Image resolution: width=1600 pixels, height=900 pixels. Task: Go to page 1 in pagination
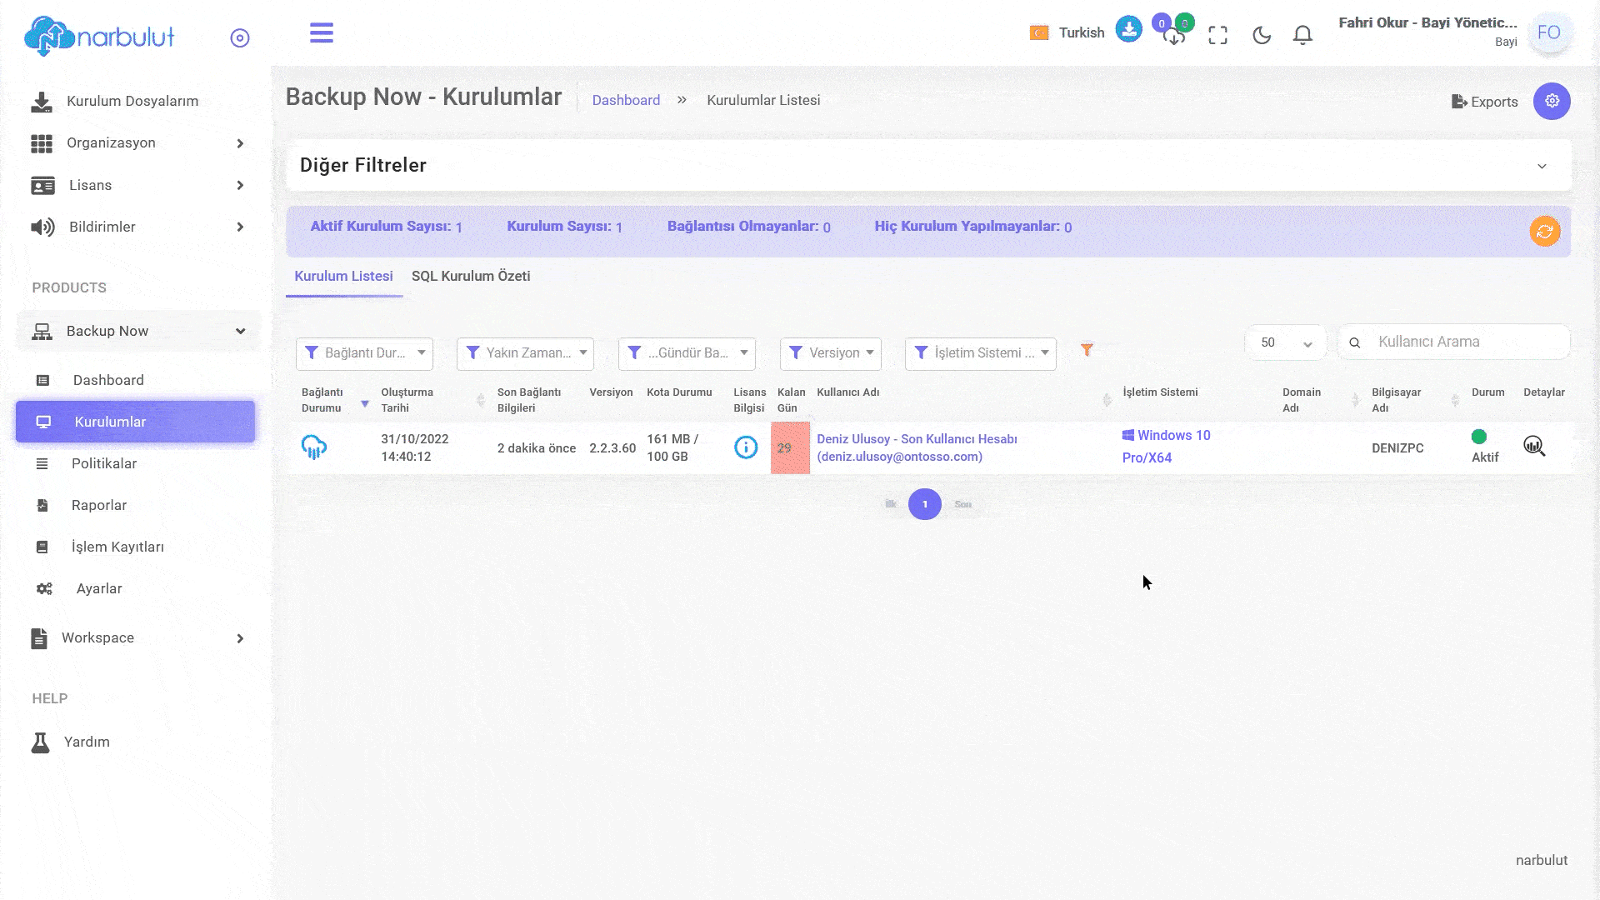[924, 504]
